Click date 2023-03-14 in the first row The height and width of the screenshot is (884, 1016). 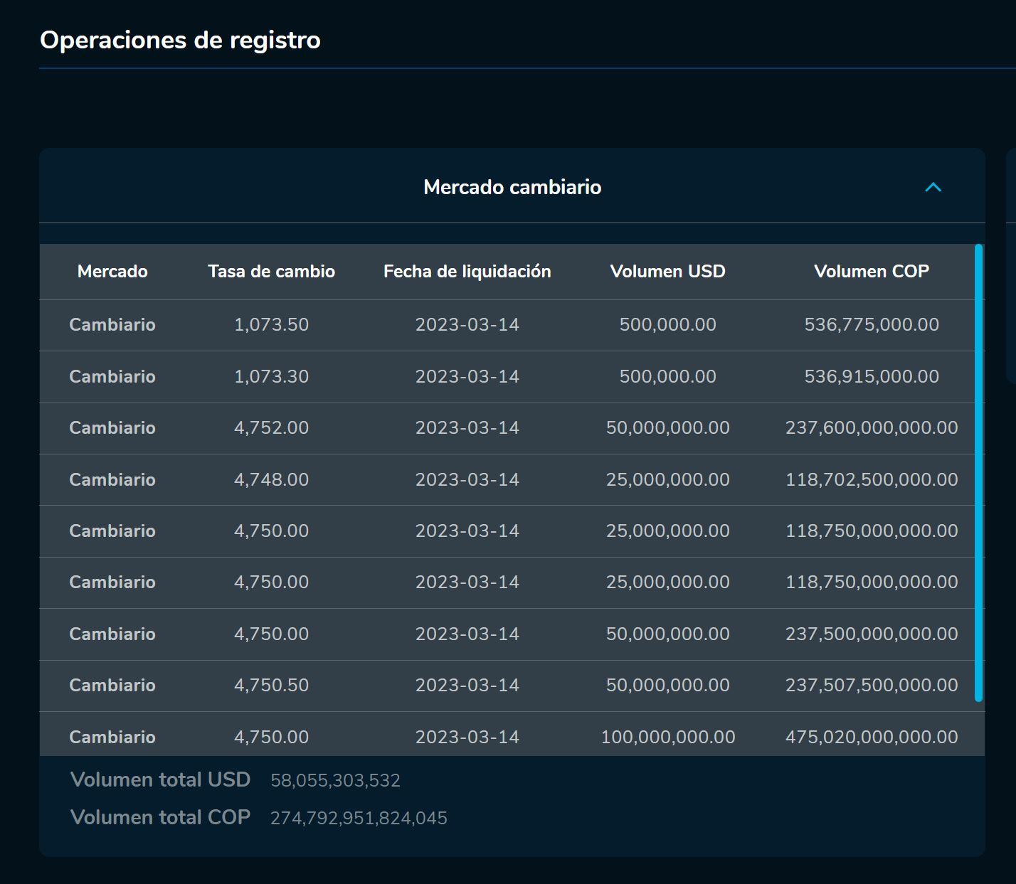(467, 325)
